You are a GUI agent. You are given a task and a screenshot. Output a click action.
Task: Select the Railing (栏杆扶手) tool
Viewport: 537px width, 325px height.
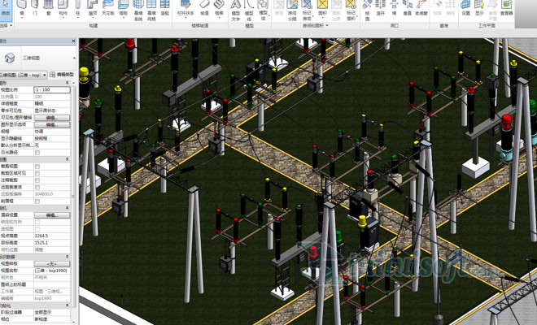tap(186, 9)
